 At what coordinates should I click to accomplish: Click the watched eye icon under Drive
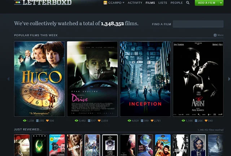[76, 121]
